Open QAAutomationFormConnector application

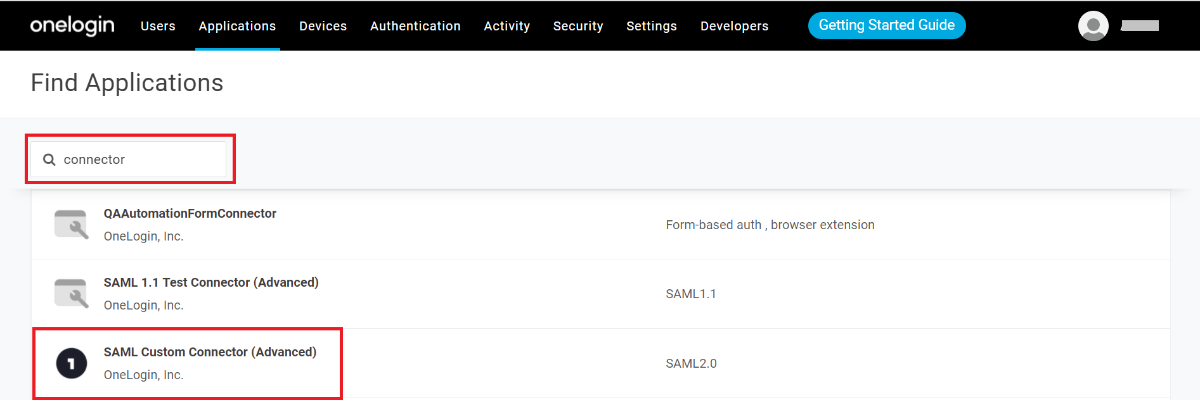(x=190, y=213)
